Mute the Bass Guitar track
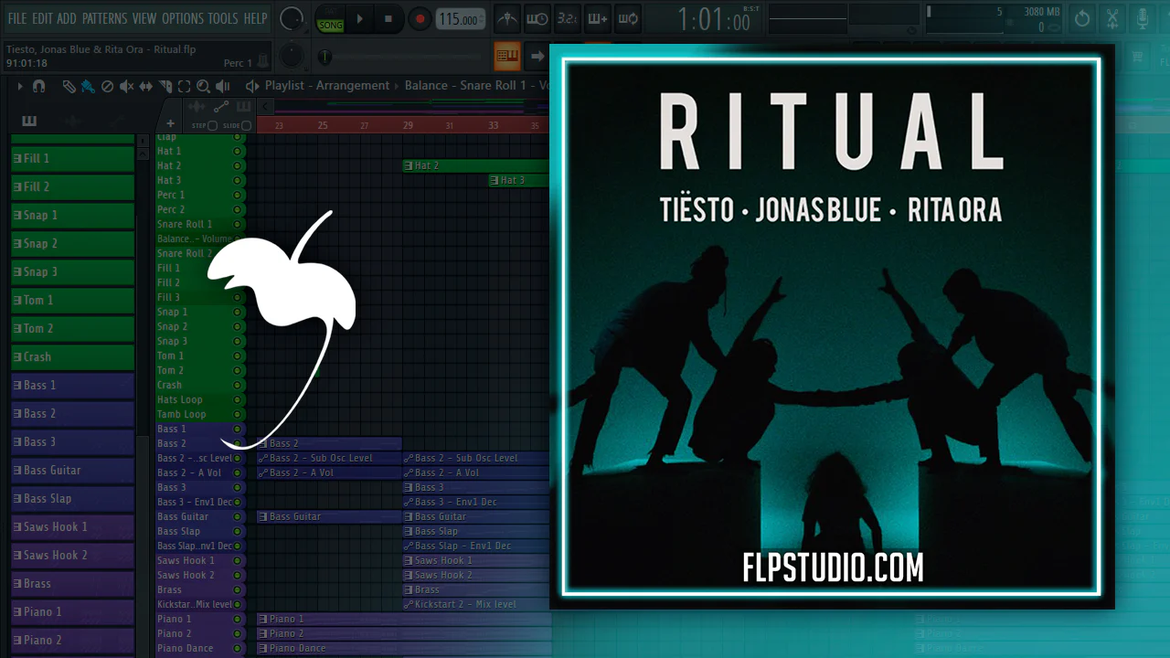 tap(238, 516)
